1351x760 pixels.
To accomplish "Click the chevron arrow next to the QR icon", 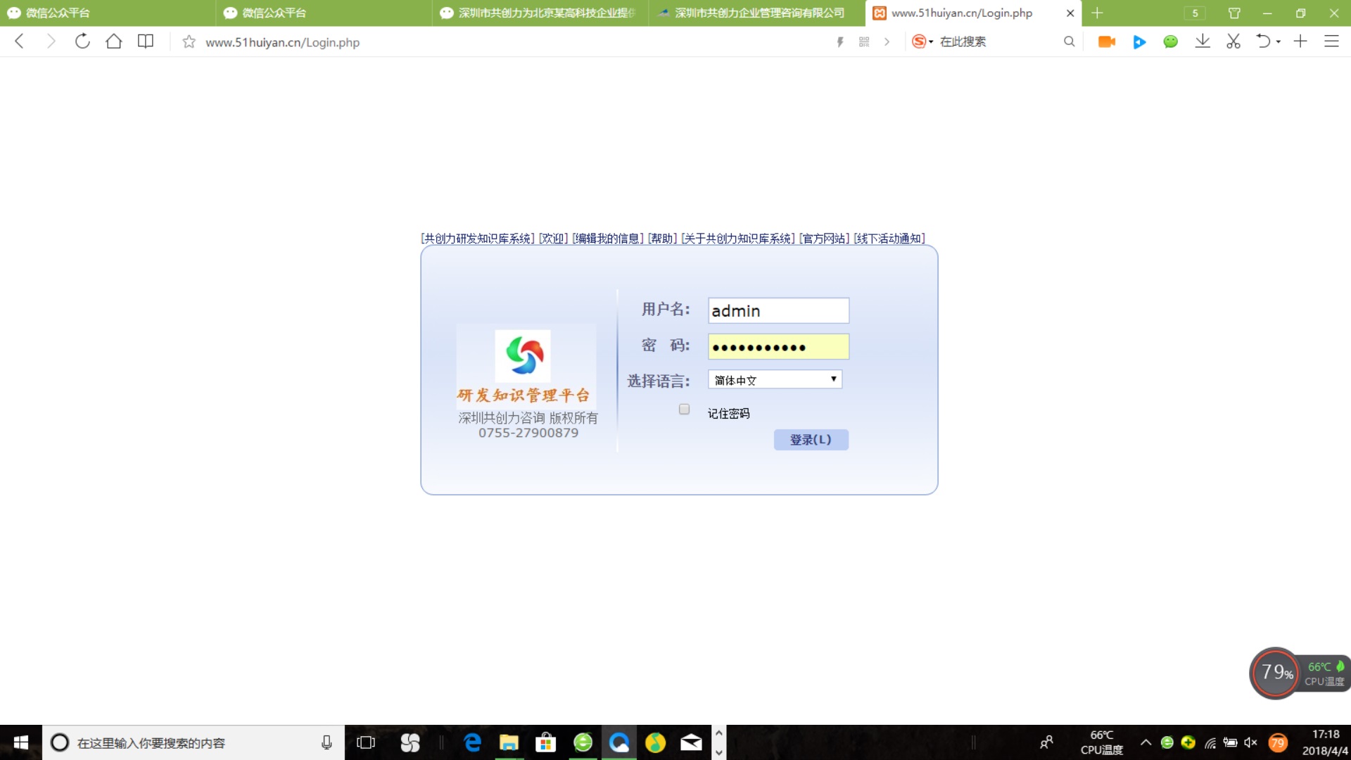I will [x=887, y=42].
